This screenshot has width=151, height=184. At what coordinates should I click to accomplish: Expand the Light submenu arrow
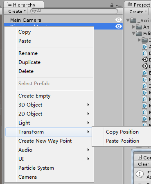coord(88,123)
